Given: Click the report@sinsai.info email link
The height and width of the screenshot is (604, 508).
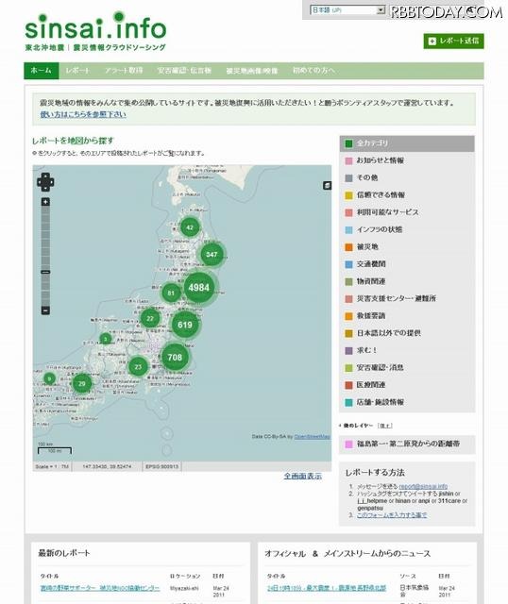Looking at the screenshot, I should coord(423,487).
